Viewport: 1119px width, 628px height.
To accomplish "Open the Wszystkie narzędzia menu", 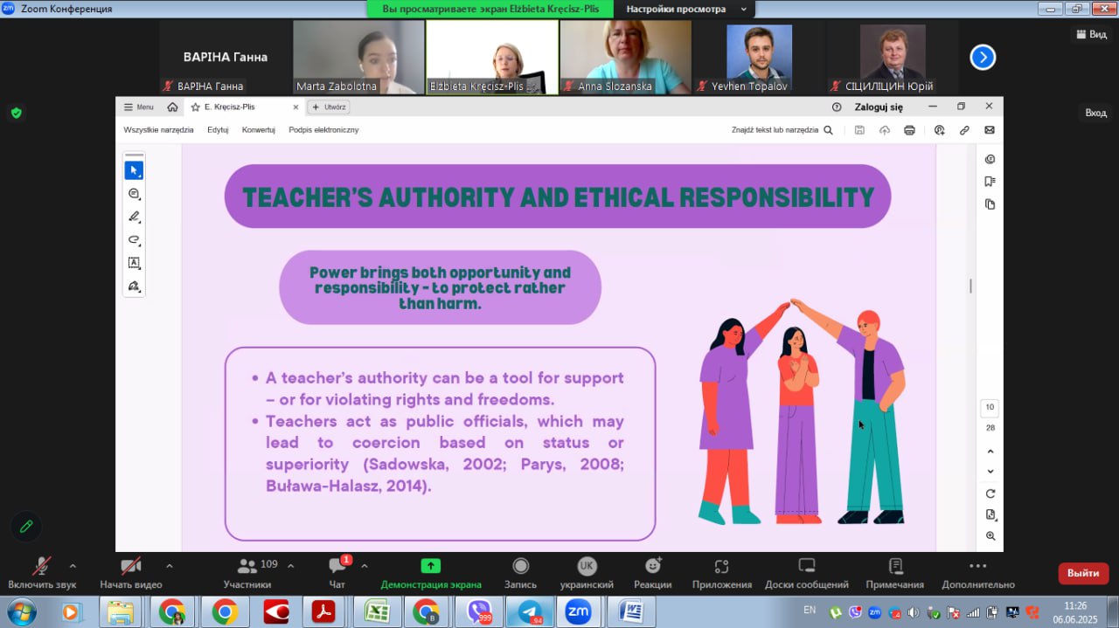I will [x=158, y=130].
